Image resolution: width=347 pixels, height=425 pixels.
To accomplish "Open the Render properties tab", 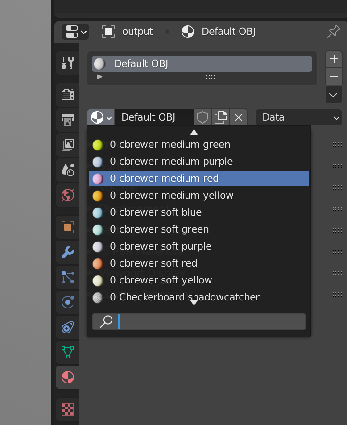I will (x=68, y=95).
